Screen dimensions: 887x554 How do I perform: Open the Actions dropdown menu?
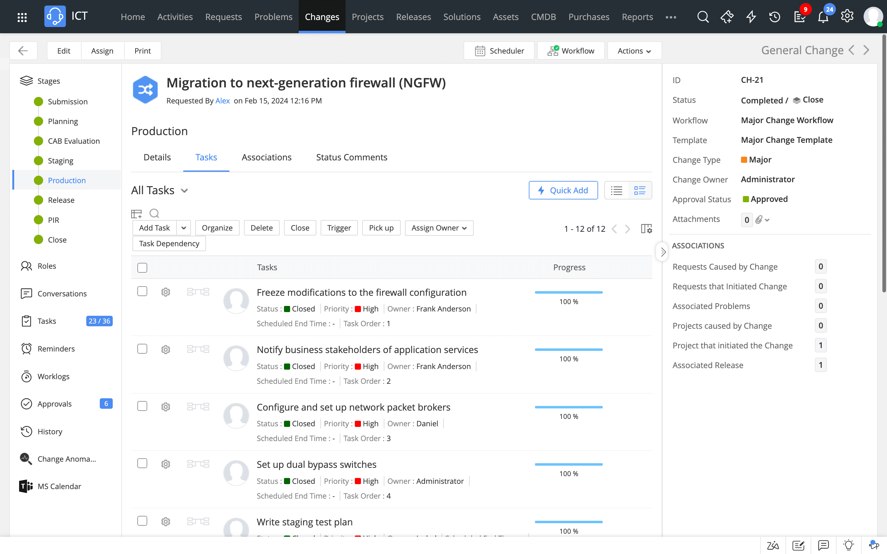634,50
